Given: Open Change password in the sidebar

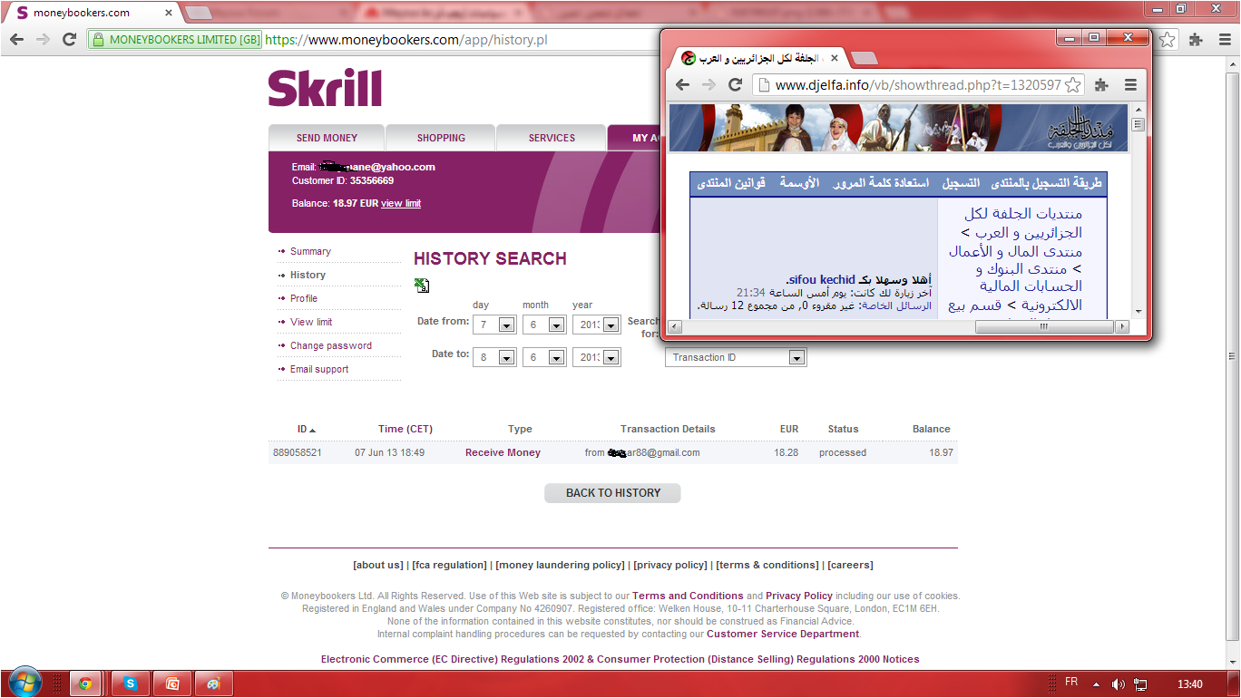Looking at the screenshot, I should point(331,345).
